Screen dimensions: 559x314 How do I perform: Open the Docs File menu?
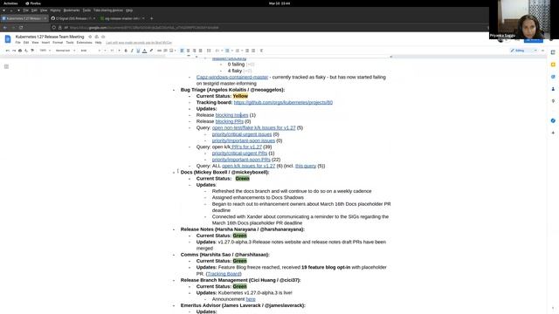coord(17,43)
